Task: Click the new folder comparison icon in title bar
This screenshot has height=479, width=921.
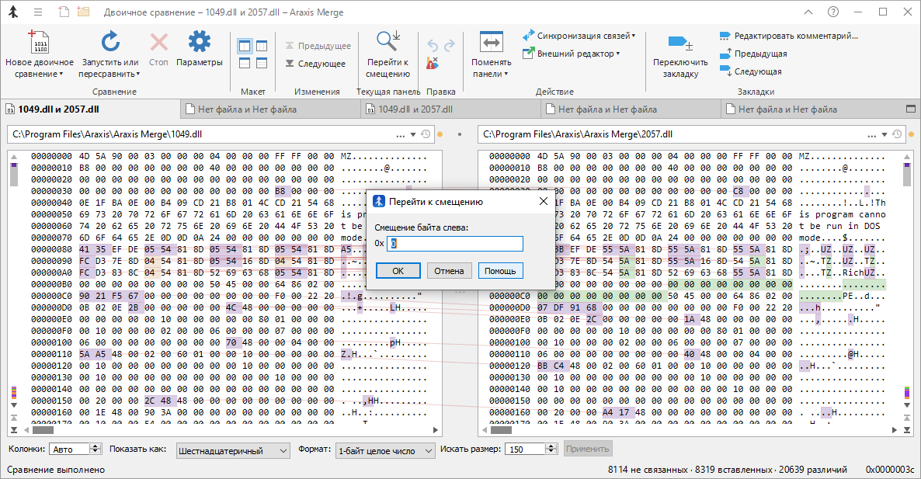Action: pyautogui.click(x=83, y=12)
